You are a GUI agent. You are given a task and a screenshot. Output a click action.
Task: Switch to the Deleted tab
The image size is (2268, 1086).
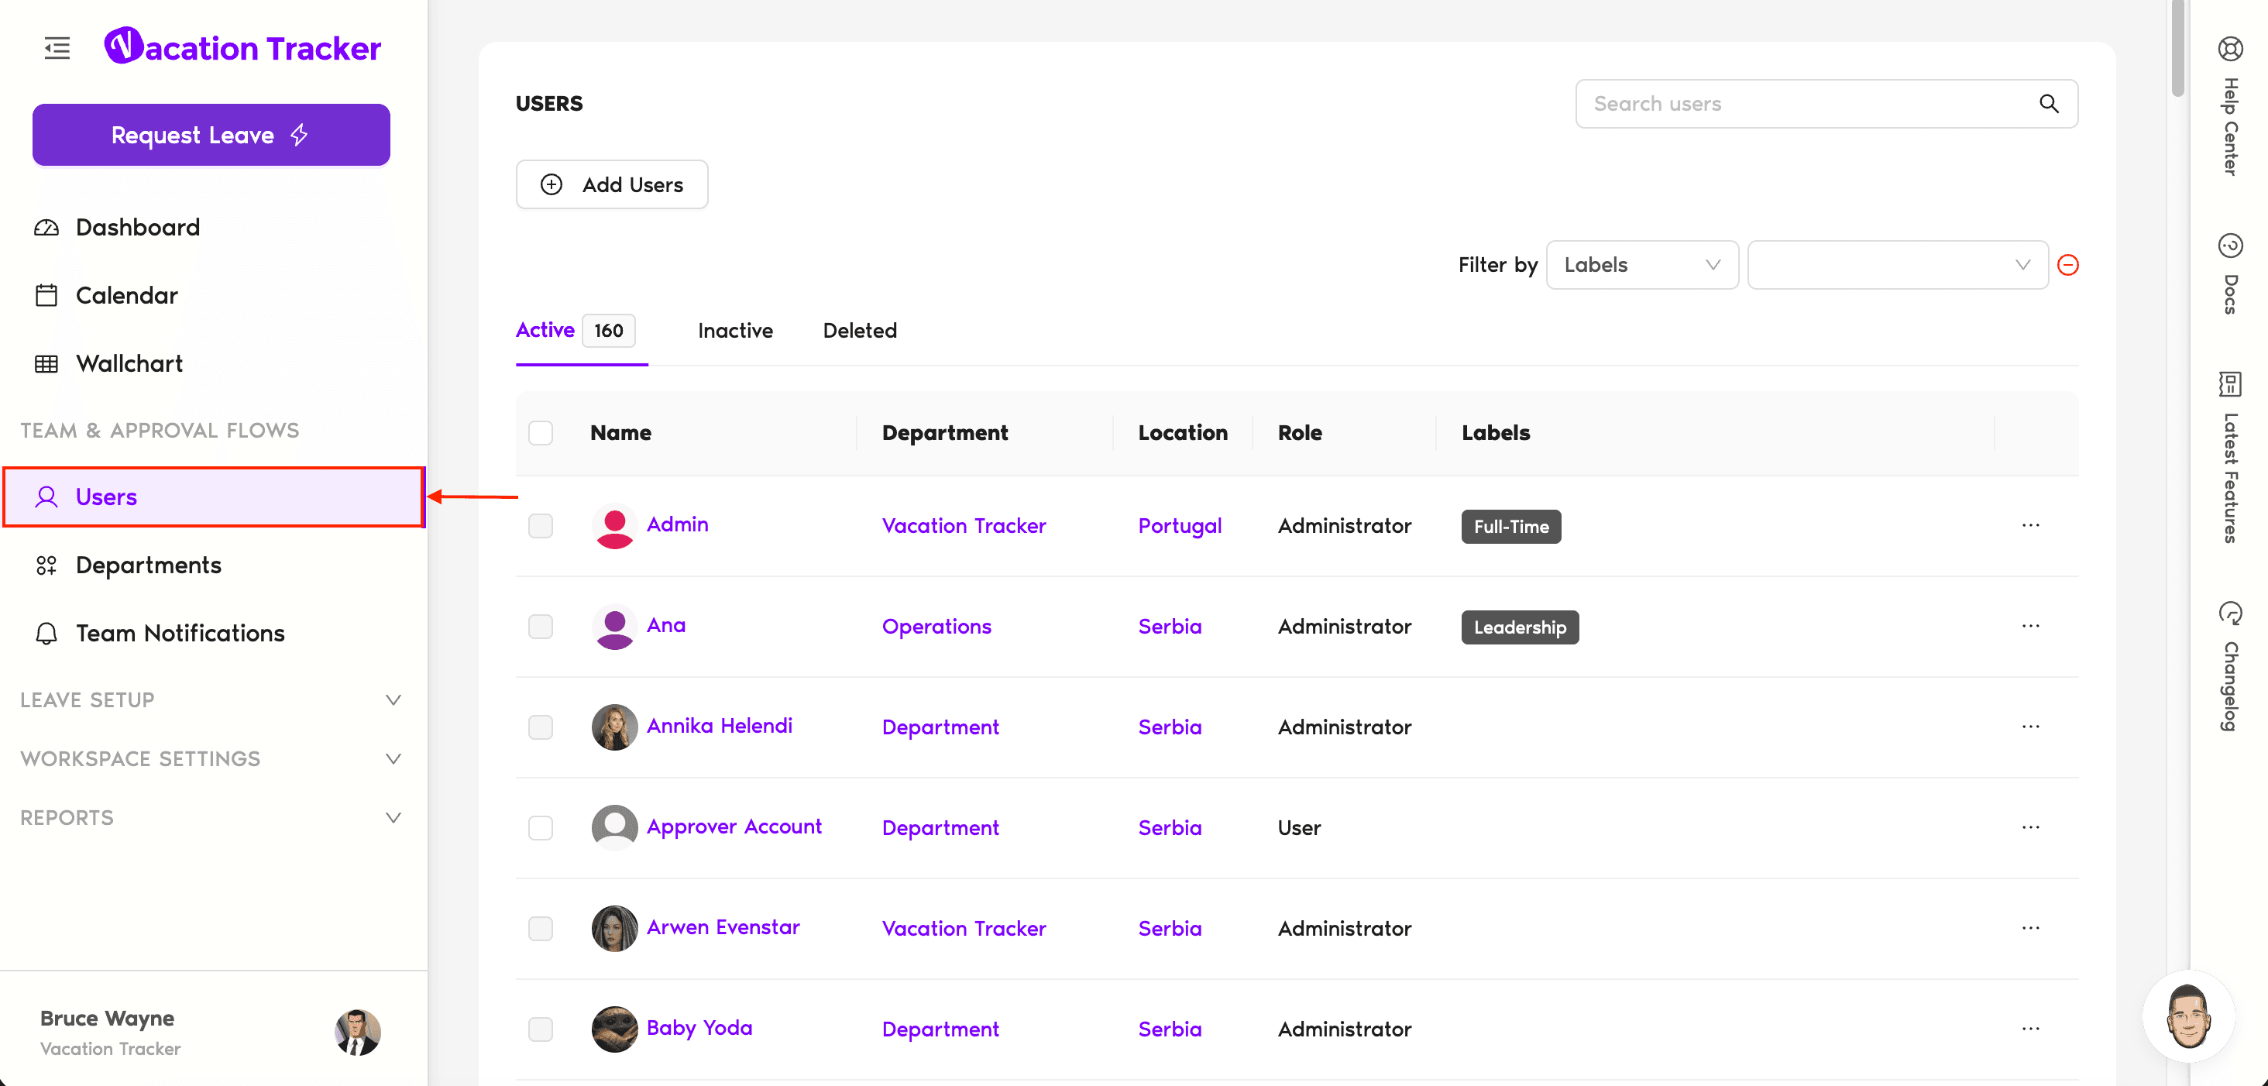pos(859,332)
